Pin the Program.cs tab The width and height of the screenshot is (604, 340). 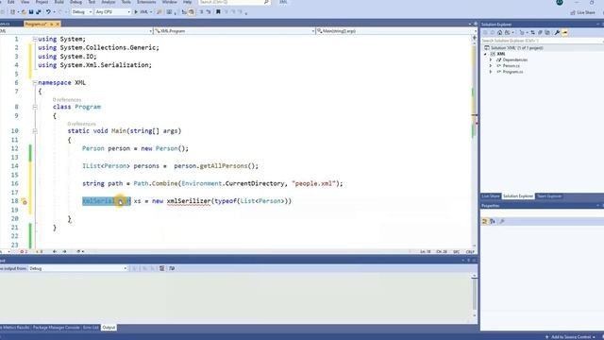click(x=52, y=25)
